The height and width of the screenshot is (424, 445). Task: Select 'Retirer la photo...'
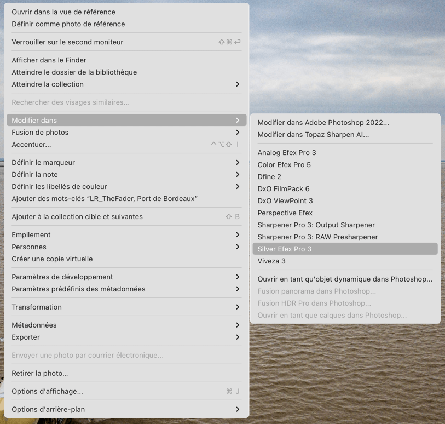tap(126, 373)
